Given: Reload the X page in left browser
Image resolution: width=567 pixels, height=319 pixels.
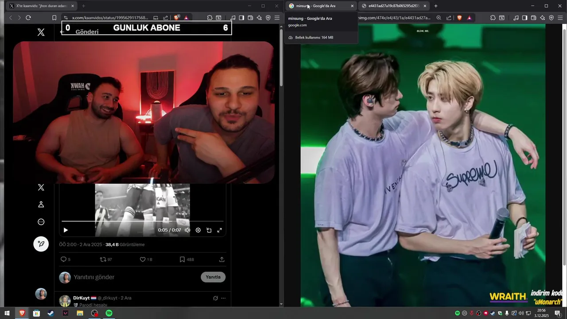Looking at the screenshot, I should coord(28,18).
